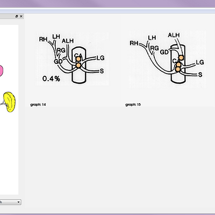Click the topmost star marker in graph 15

click(x=181, y=58)
